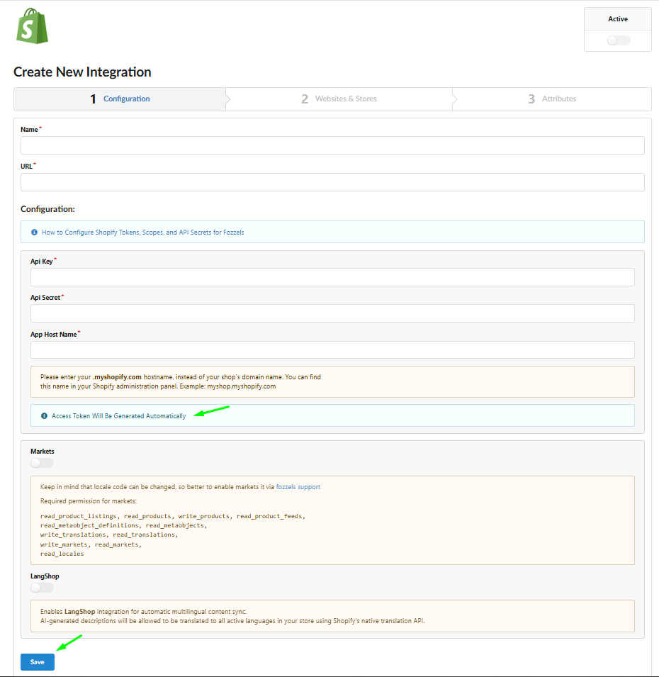The height and width of the screenshot is (677, 659).
Task: Click the Save button
Action: pyautogui.click(x=38, y=662)
